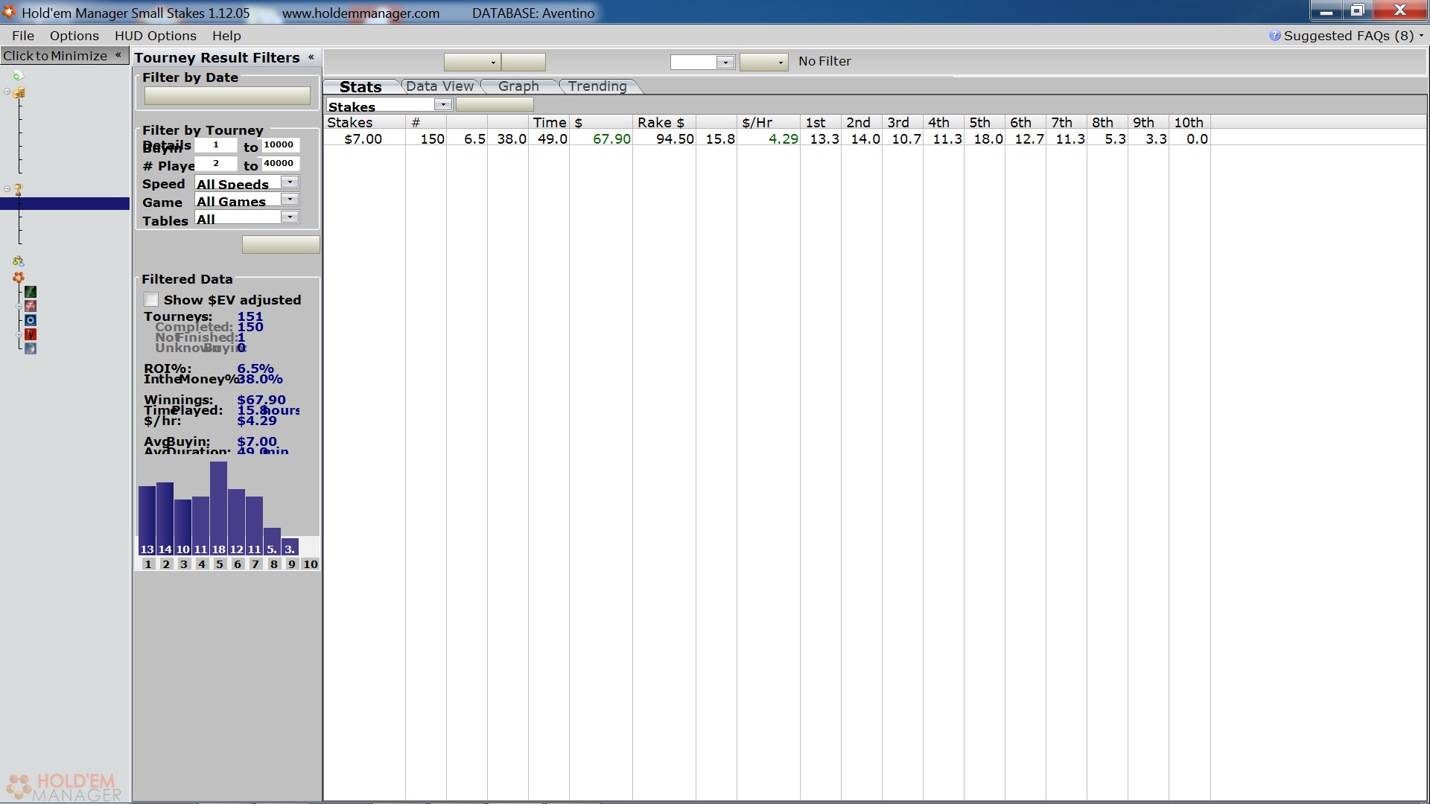
Task: Select the trophy tournaments icon
Action: (x=19, y=189)
